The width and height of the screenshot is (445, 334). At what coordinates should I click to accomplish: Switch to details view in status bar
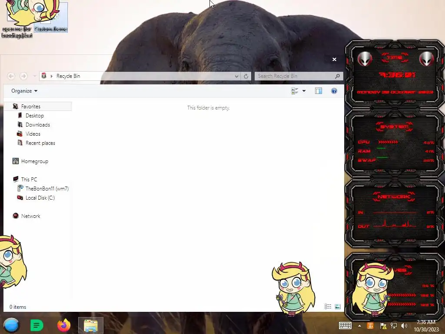pyautogui.click(x=328, y=307)
